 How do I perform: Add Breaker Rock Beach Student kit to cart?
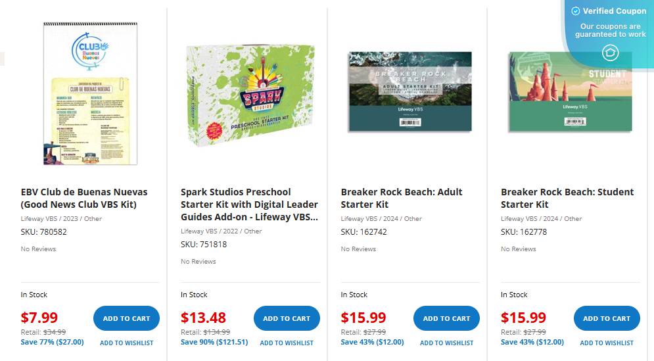607,318
